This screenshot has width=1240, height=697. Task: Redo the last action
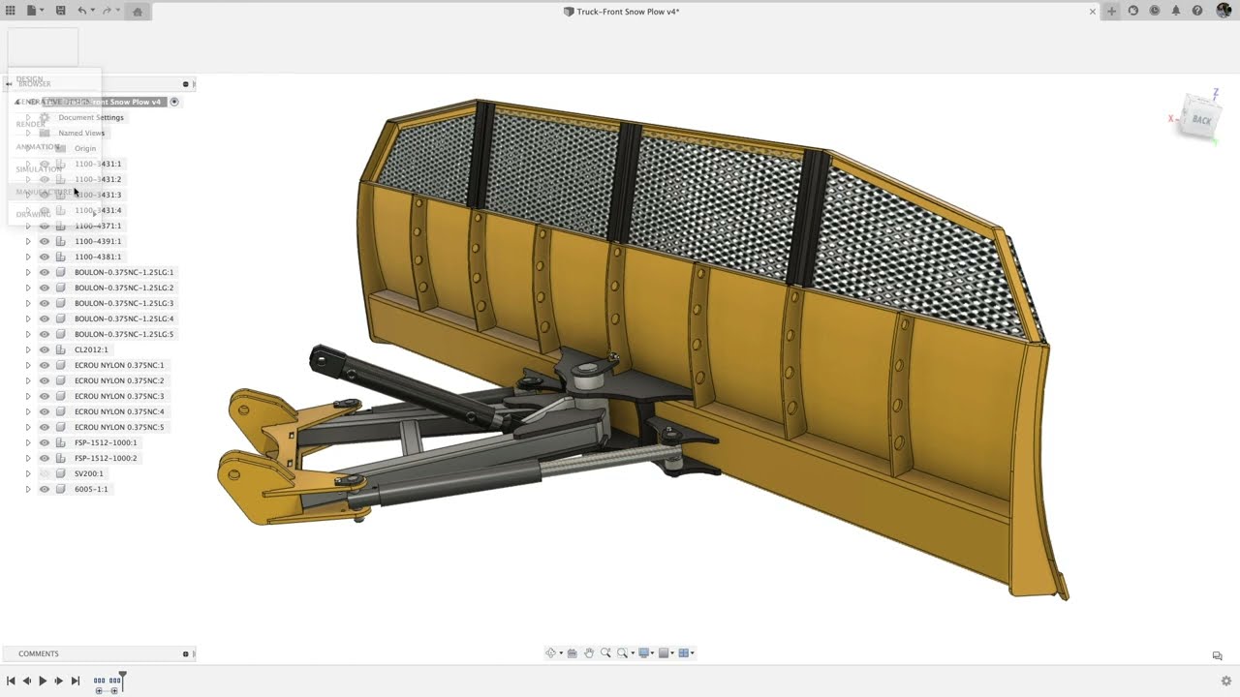point(107,11)
